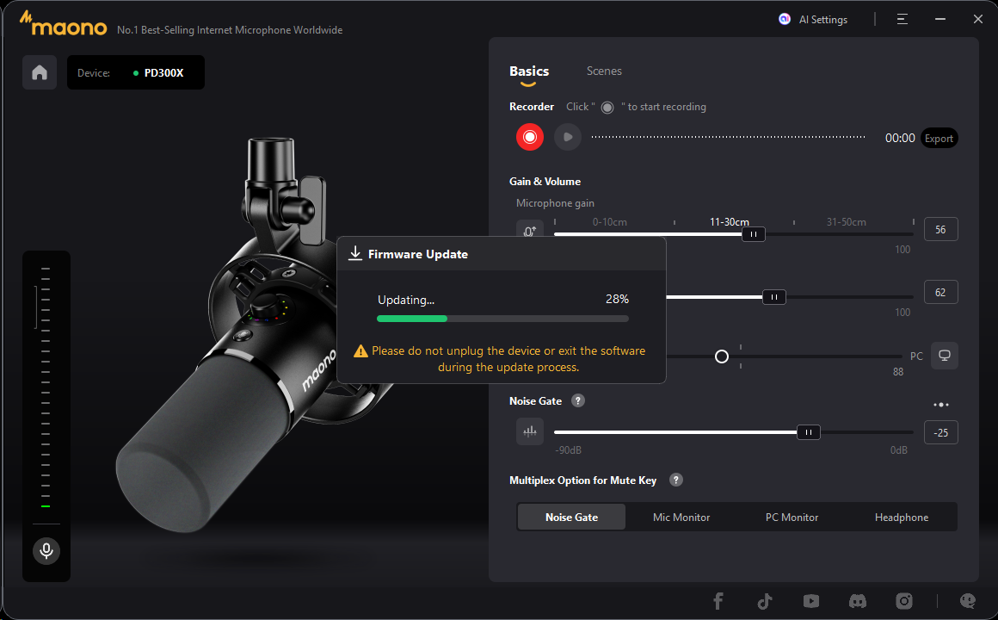Start recording with the red record button
The width and height of the screenshot is (998, 620).
click(530, 137)
